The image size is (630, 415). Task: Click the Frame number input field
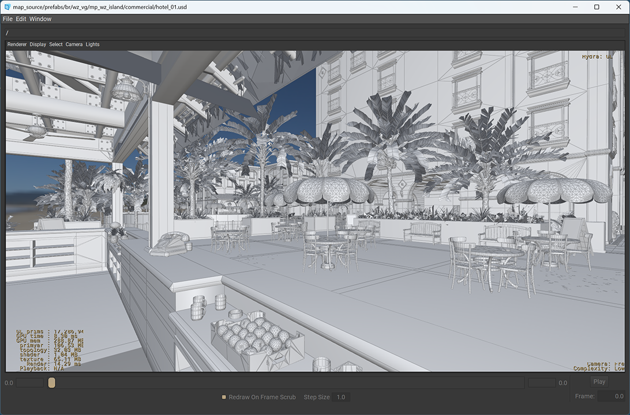pyautogui.click(x=611, y=396)
